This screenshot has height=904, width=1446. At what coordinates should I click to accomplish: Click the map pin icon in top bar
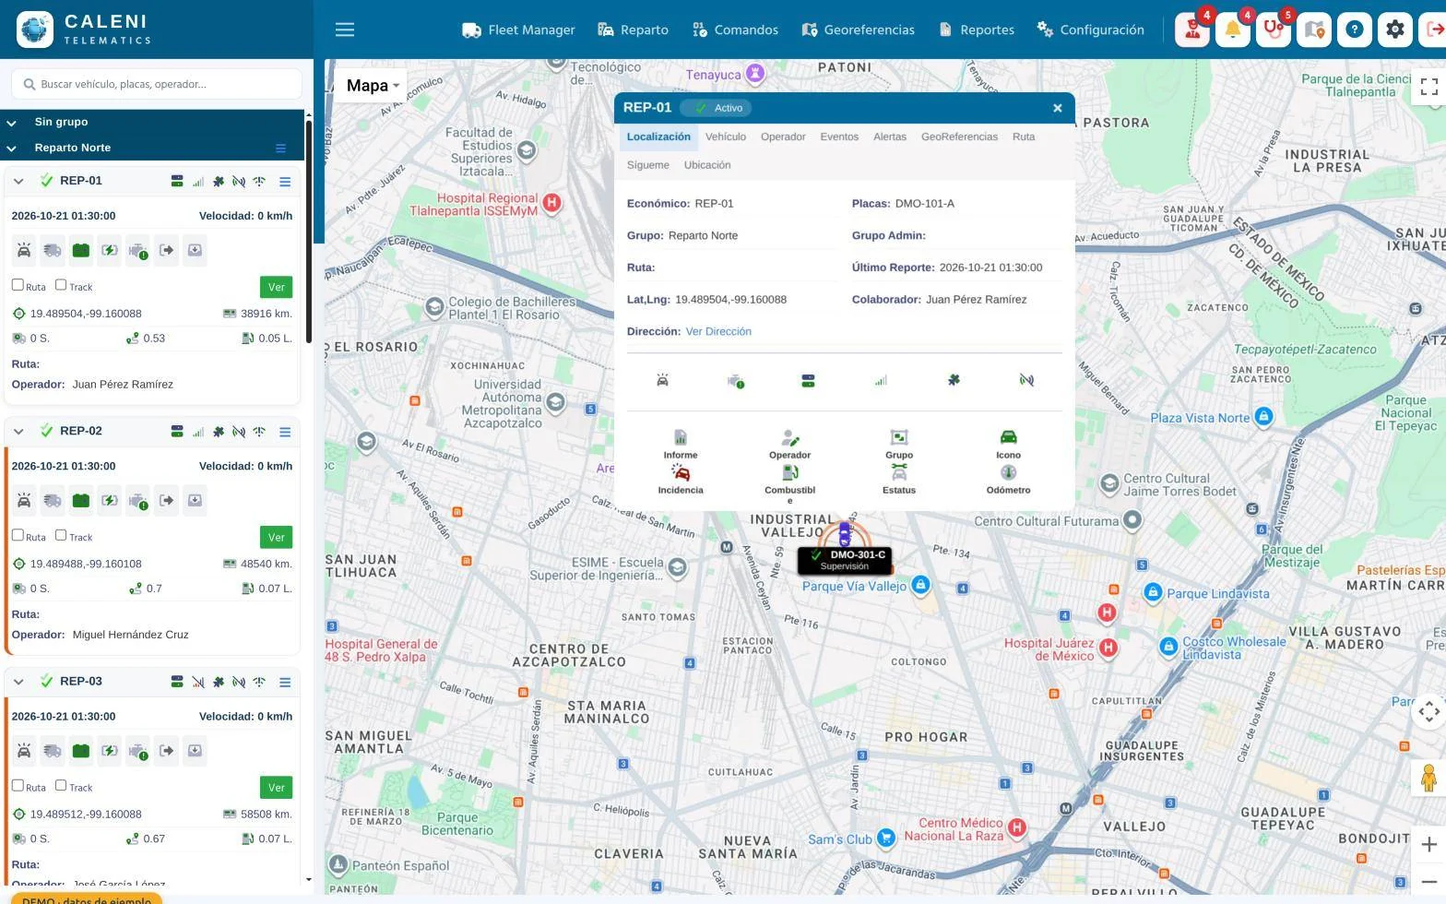(1314, 30)
